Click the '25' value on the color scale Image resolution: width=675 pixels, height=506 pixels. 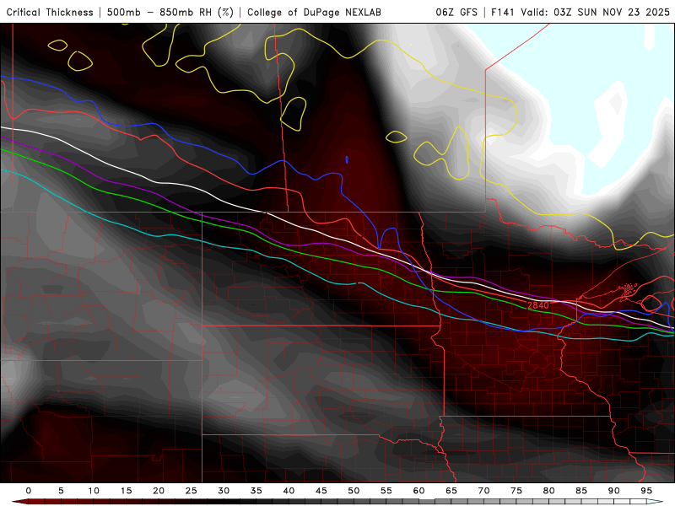(192, 491)
